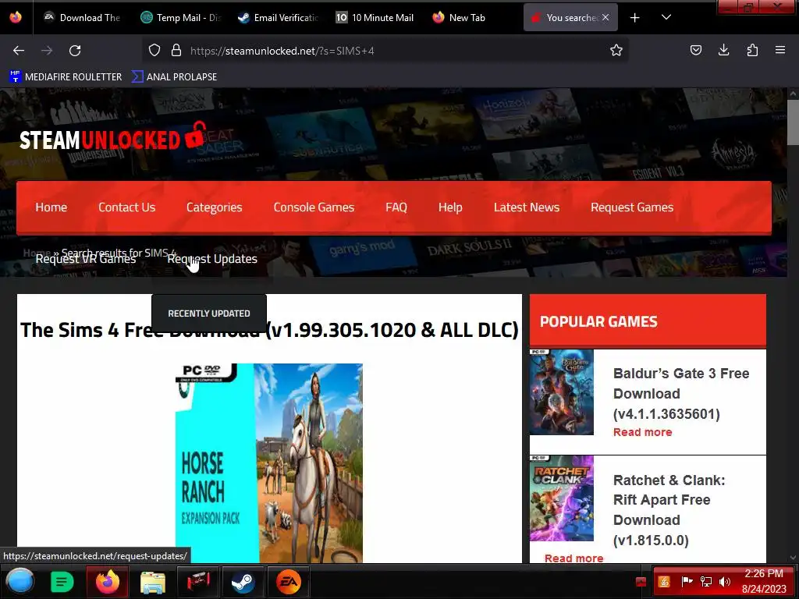Open Steam from the taskbar
This screenshot has width=799, height=599.
click(243, 582)
